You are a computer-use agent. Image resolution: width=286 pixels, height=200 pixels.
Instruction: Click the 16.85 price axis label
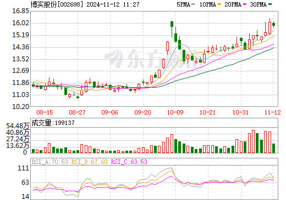point(20,11)
